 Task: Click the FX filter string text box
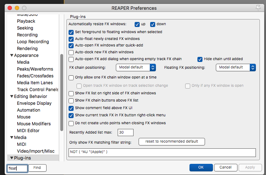tap(162, 152)
